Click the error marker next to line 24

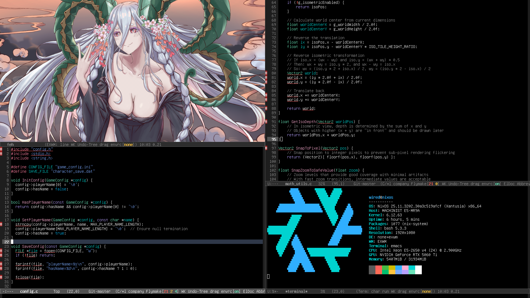pyautogui.click(x=1, y=251)
